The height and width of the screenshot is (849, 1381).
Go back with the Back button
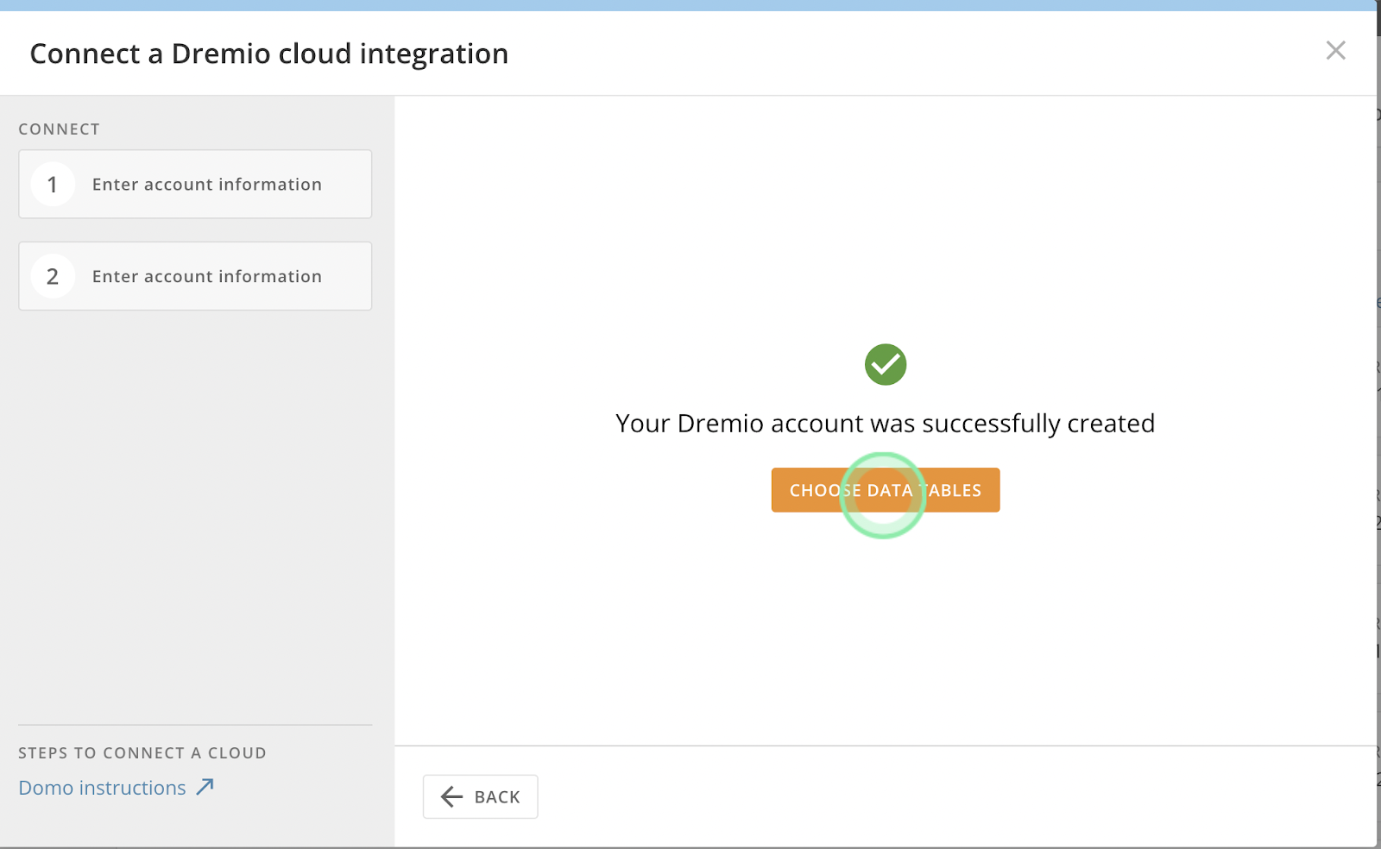(480, 796)
